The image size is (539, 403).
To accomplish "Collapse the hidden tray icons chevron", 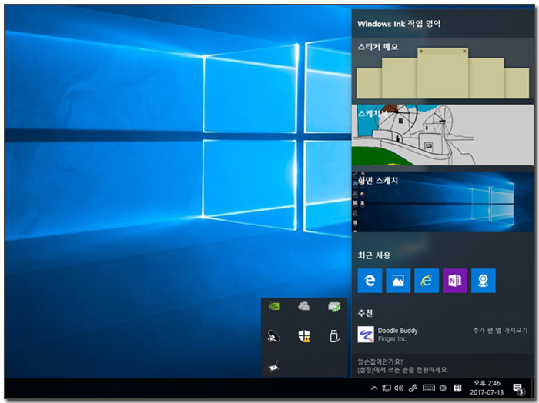I will click(374, 388).
